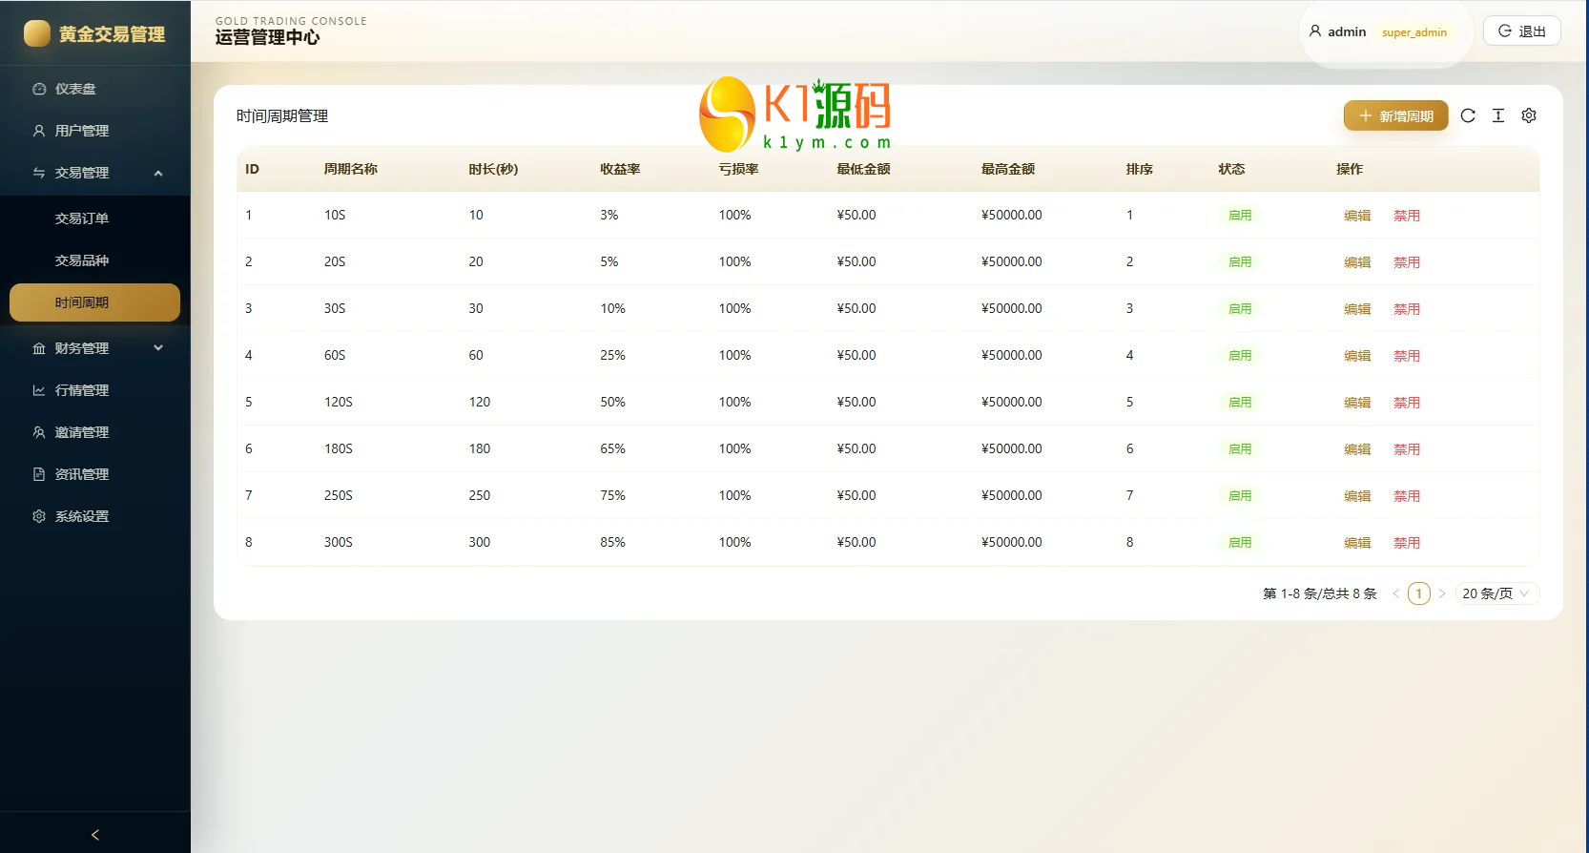Image resolution: width=1589 pixels, height=853 pixels.
Task: Click the 邀请管理 team icon
Action: 39,432
